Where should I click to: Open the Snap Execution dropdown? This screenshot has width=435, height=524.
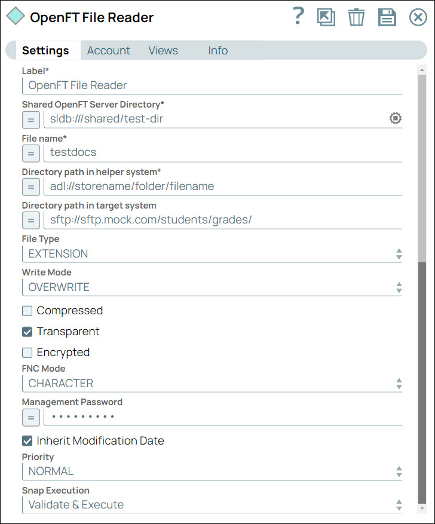click(x=399, y=505)
